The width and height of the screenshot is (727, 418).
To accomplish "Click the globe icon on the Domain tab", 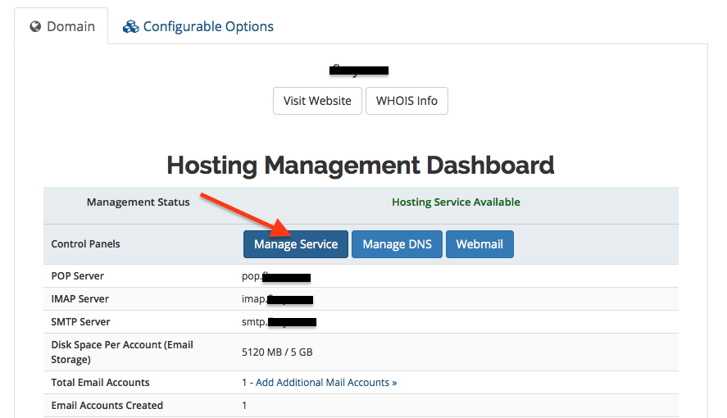I will pyautogui.click(x=35, y=27).
